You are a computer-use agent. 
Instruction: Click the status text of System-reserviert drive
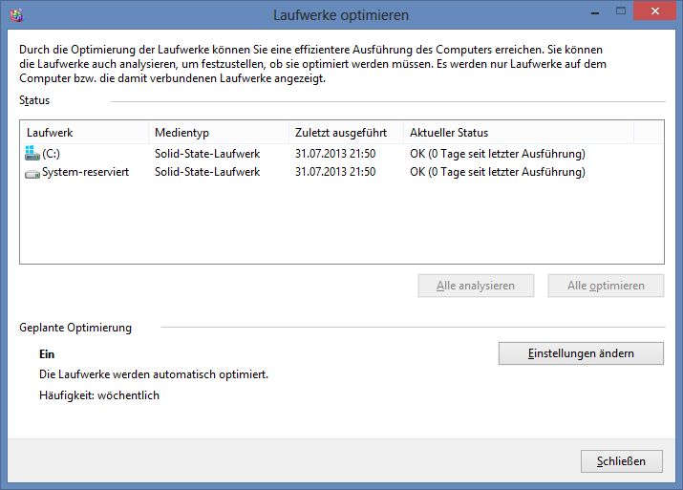[x=498, y=172]
